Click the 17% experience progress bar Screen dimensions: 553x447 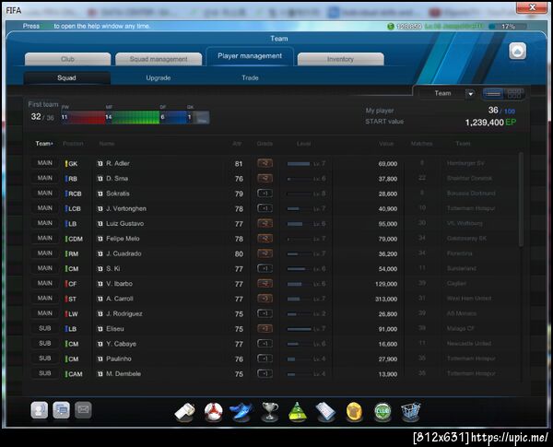(x=508, y=27)
